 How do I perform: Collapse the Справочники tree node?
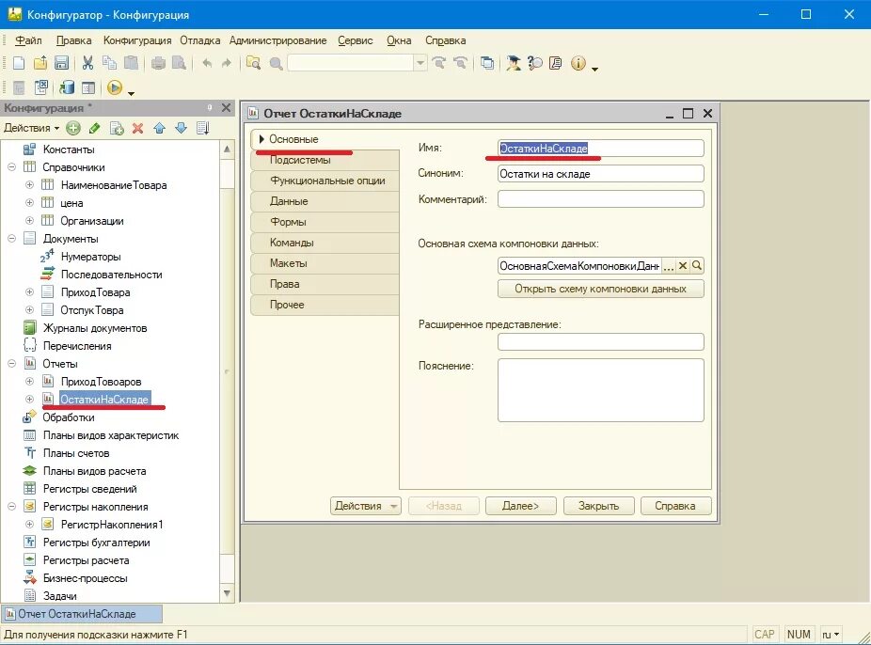pos(11,167)
